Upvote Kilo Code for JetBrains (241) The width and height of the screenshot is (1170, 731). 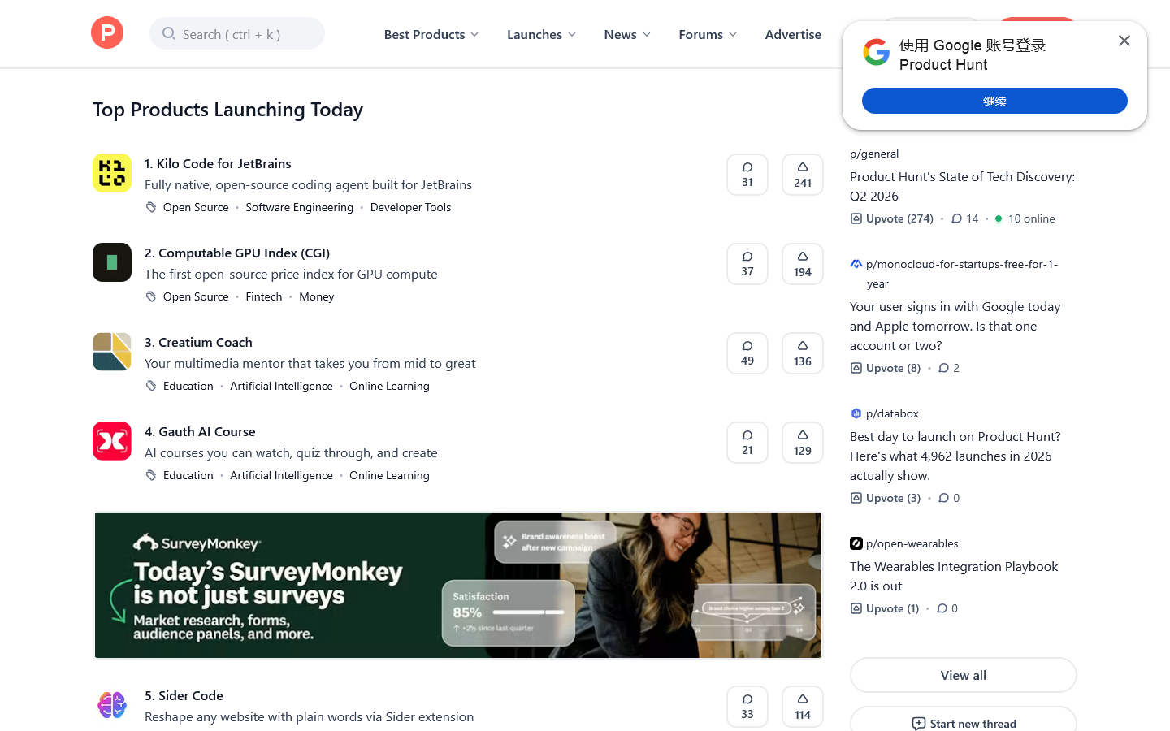coord(803,175)
